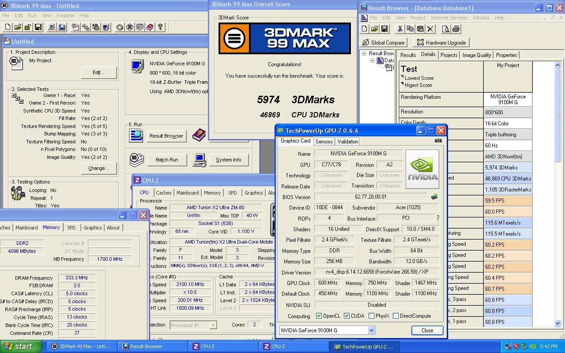
Task: Switch to TechPowerUp GPU-Z taskbar item
Action: click(365, 346)
